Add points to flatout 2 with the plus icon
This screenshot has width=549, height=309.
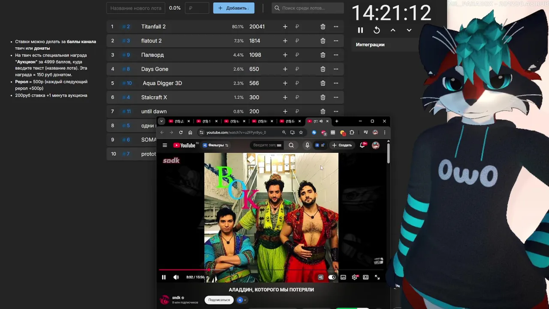285,41
